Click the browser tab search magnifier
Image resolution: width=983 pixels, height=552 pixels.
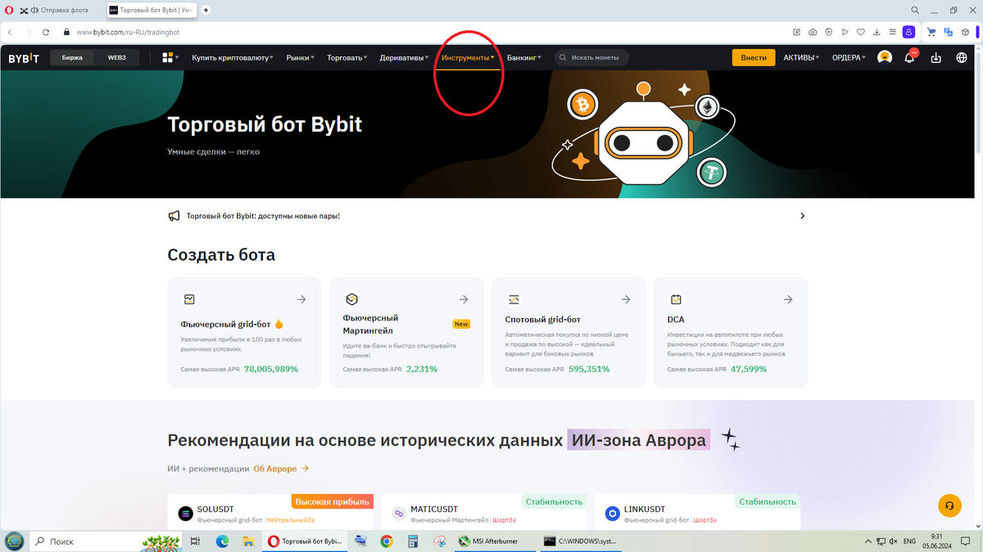(x=915, y=10)
